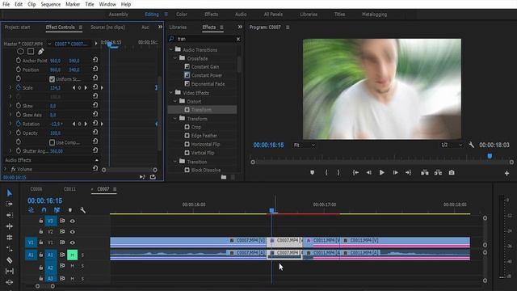The height and width of the screenshot is (291, 517).
Task: Select the Razor tool
Action: [9, 260]
